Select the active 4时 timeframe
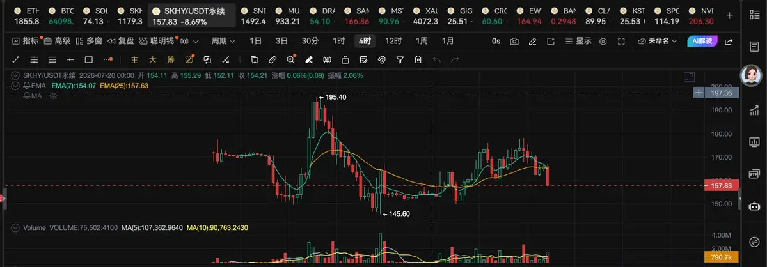This screenshot has height=267, width=767. (365, 41)
